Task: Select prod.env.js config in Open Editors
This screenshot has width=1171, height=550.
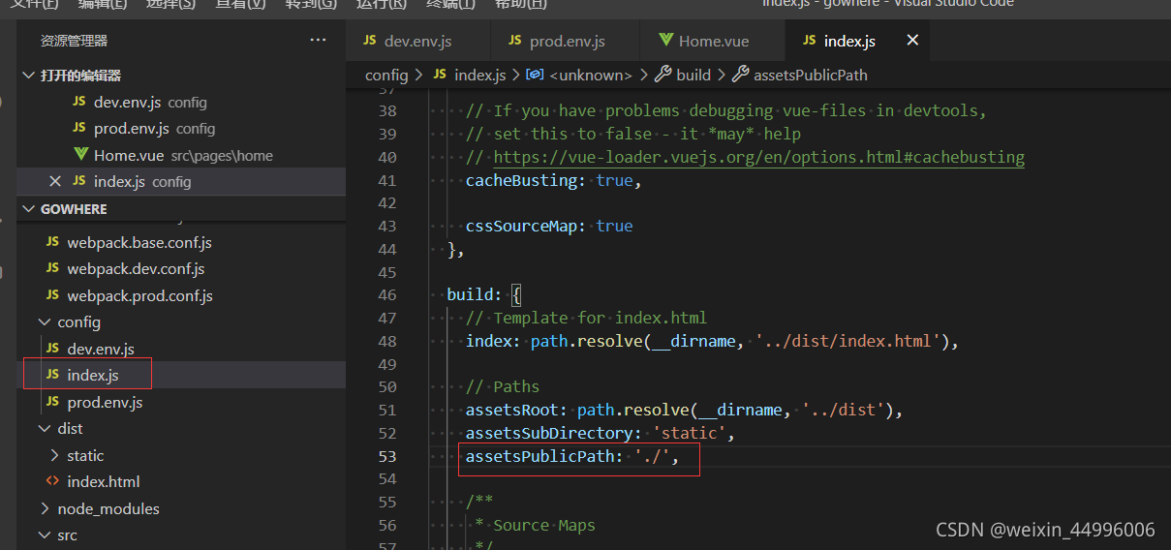Action: (181, 129)
